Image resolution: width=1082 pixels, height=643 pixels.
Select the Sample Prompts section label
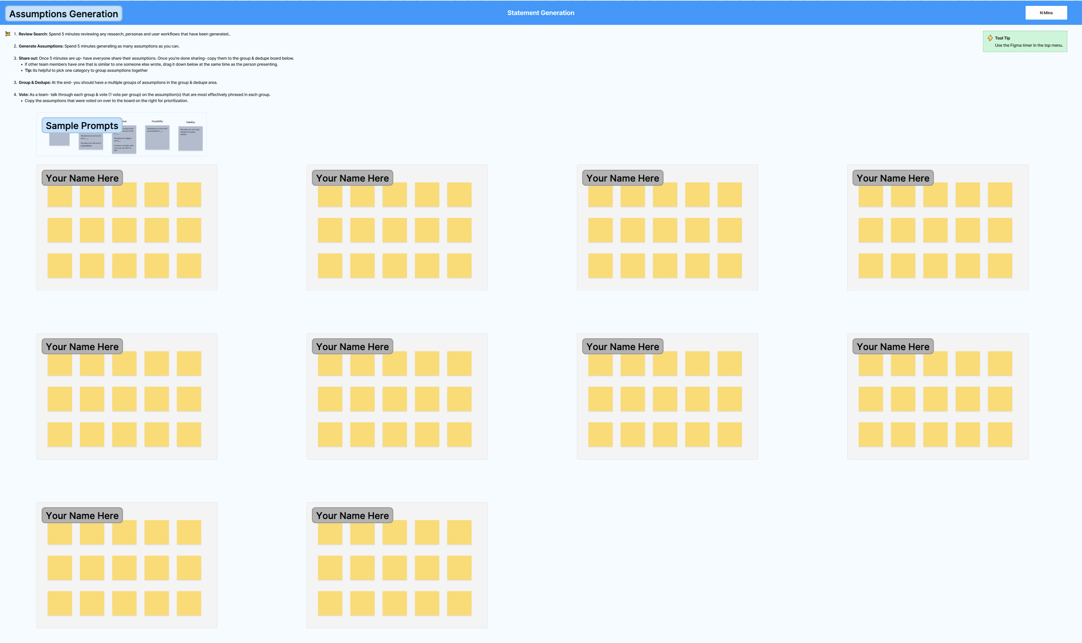click(x=82, y=125)
